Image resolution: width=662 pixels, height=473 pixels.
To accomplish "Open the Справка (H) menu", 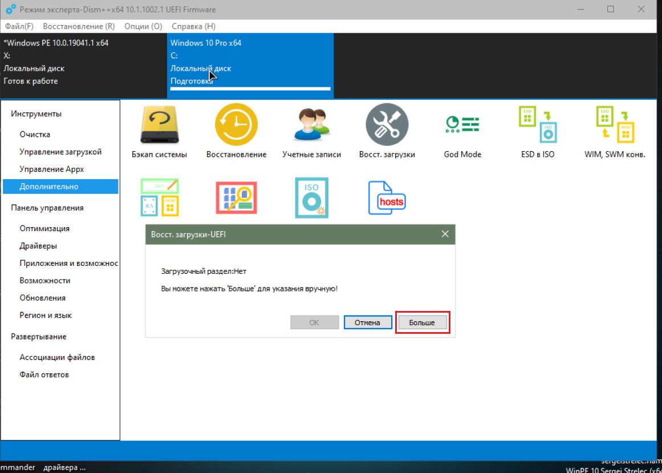I will coord(194,26).
